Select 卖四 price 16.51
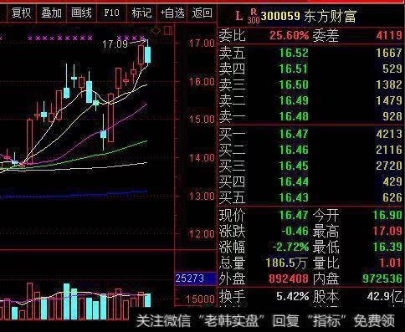This screenshot has height=332, width=405. [294, 69]
